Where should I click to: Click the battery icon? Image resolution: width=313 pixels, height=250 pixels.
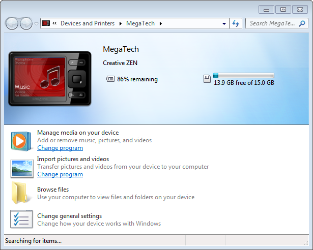point(110,79)
